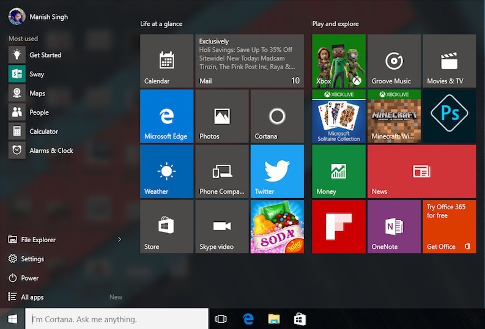Open the Photos tile

click(222, 116)
